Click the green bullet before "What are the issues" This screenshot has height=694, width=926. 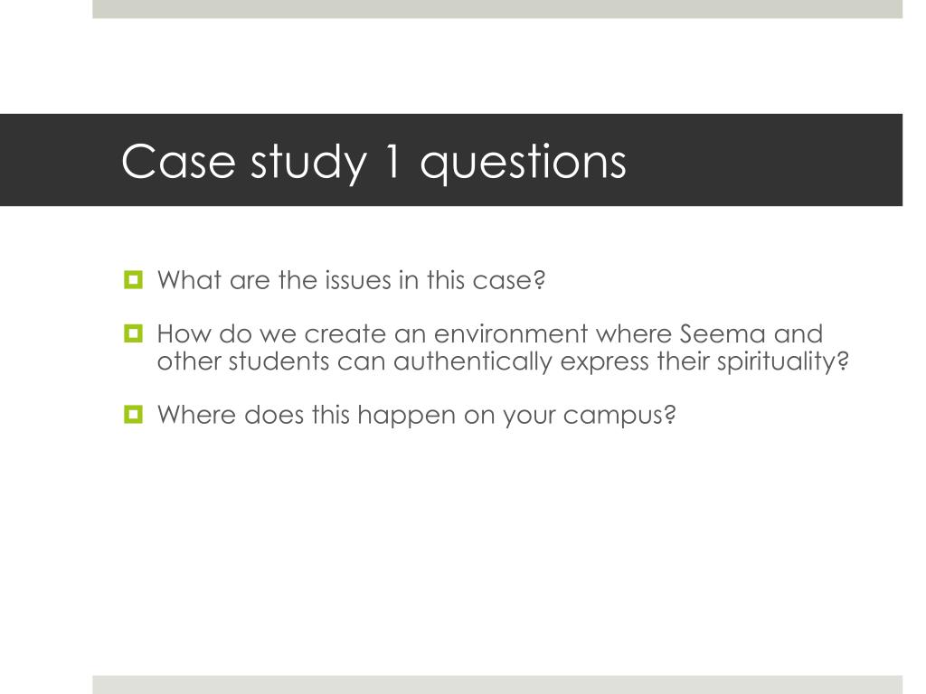[x=133, y=279]
